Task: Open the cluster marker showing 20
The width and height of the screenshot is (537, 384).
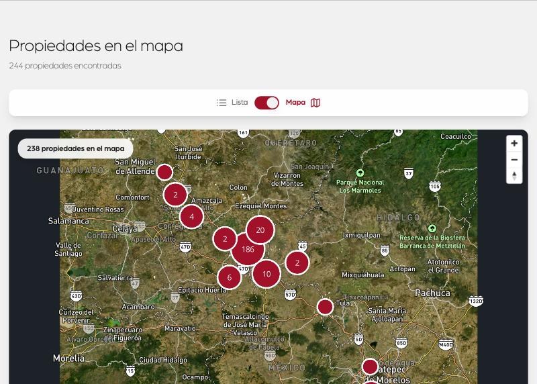Action: [260, 230]
